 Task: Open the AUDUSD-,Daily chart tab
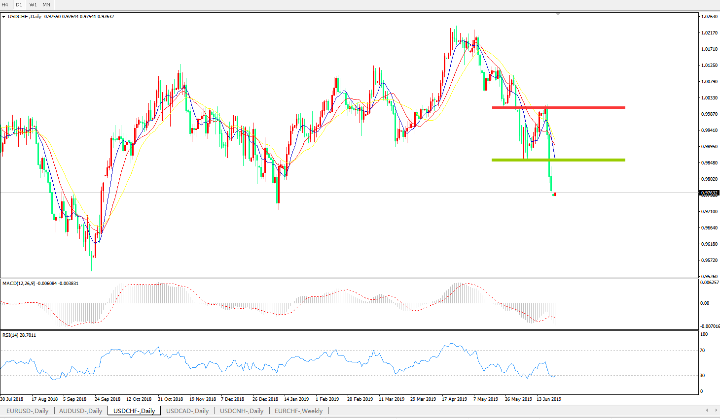pyautogui.click(x=80, y=411)
